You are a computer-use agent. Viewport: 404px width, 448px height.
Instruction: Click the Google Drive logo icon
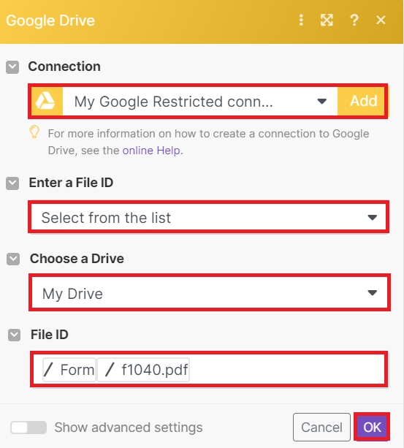[x=47, y=101]
